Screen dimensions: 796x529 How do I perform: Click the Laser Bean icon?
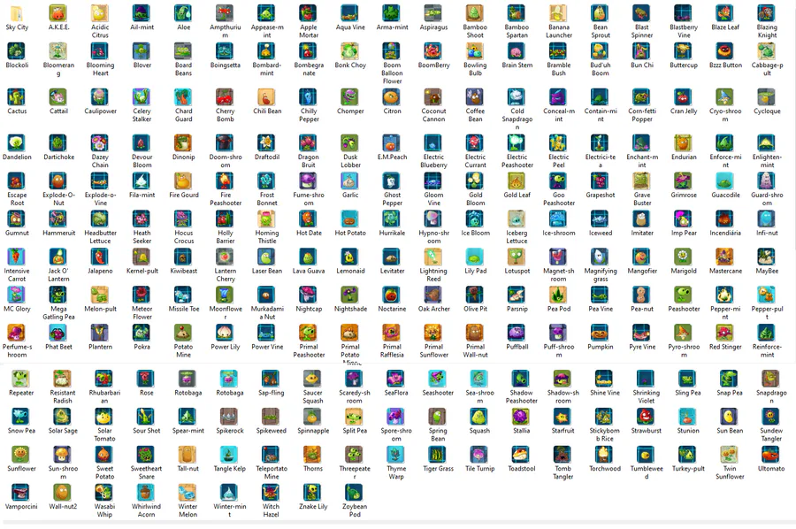[266, 257]
